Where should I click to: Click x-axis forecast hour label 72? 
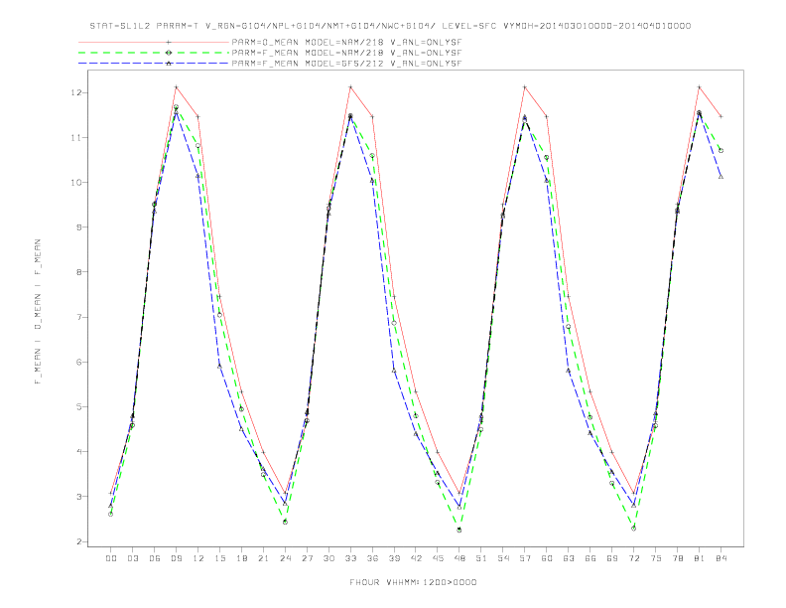[634, 558]
